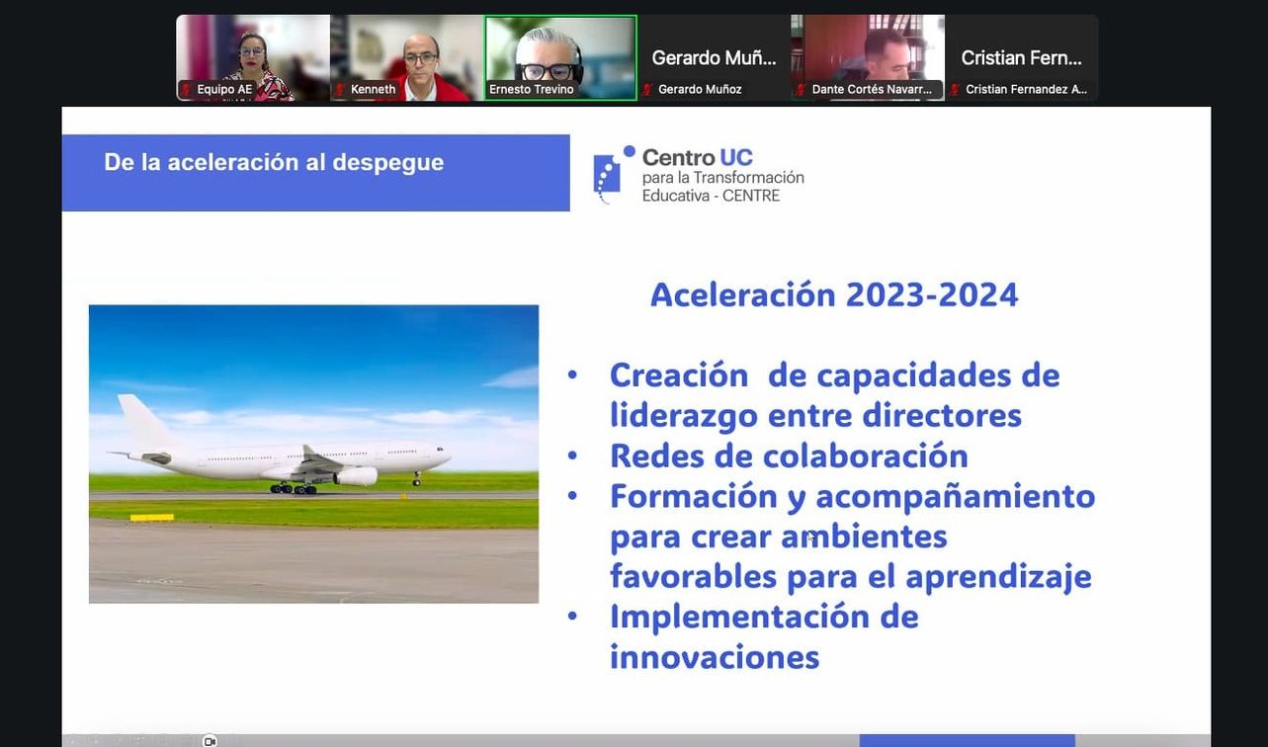Select Ernesto Trevino's highlighted video tile

pyautogui.click(x=560, y=57)
